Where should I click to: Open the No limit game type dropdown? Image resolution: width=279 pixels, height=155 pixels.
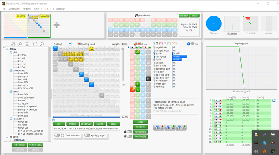click(x=62, y=44)
